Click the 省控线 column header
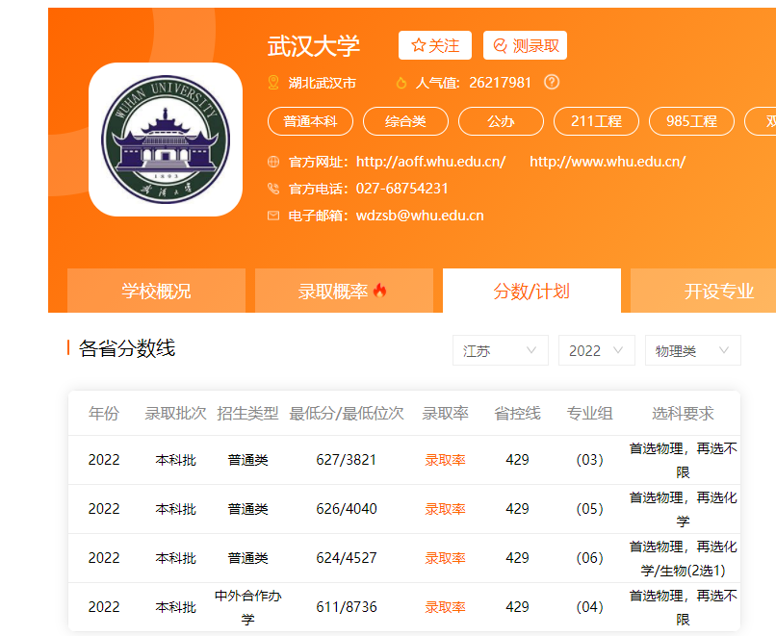The width and height of the screenshot is (776, 636). pos(517,414)
